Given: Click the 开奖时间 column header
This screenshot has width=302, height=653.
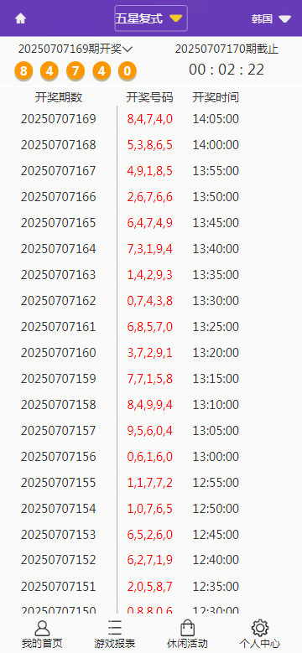Looking at the screenshot, I should pos(216,97).
